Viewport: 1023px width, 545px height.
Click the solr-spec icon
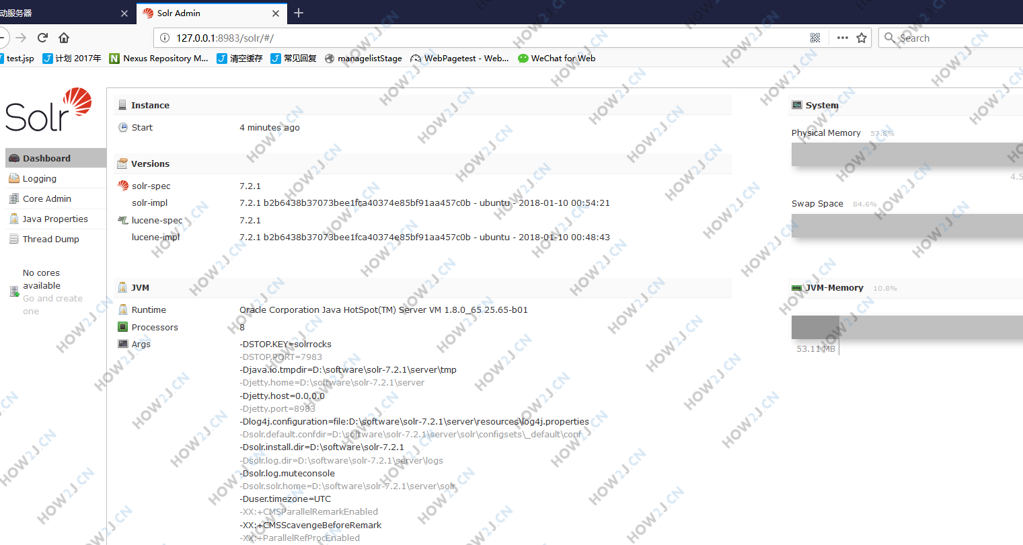click(x=123, y=186)
